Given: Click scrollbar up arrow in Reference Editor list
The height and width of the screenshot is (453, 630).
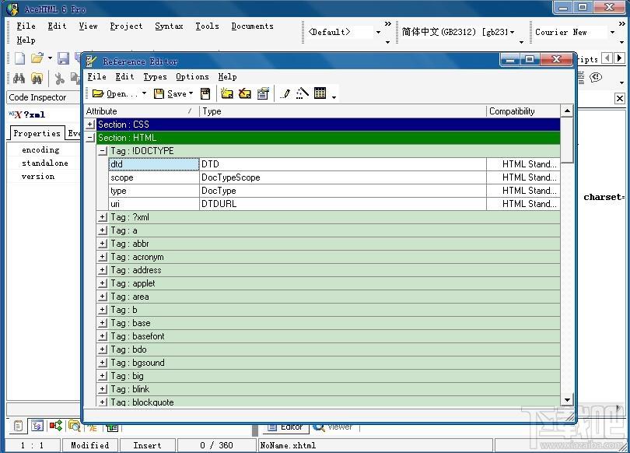Looking at the screenshot, I should pos(567,111).
